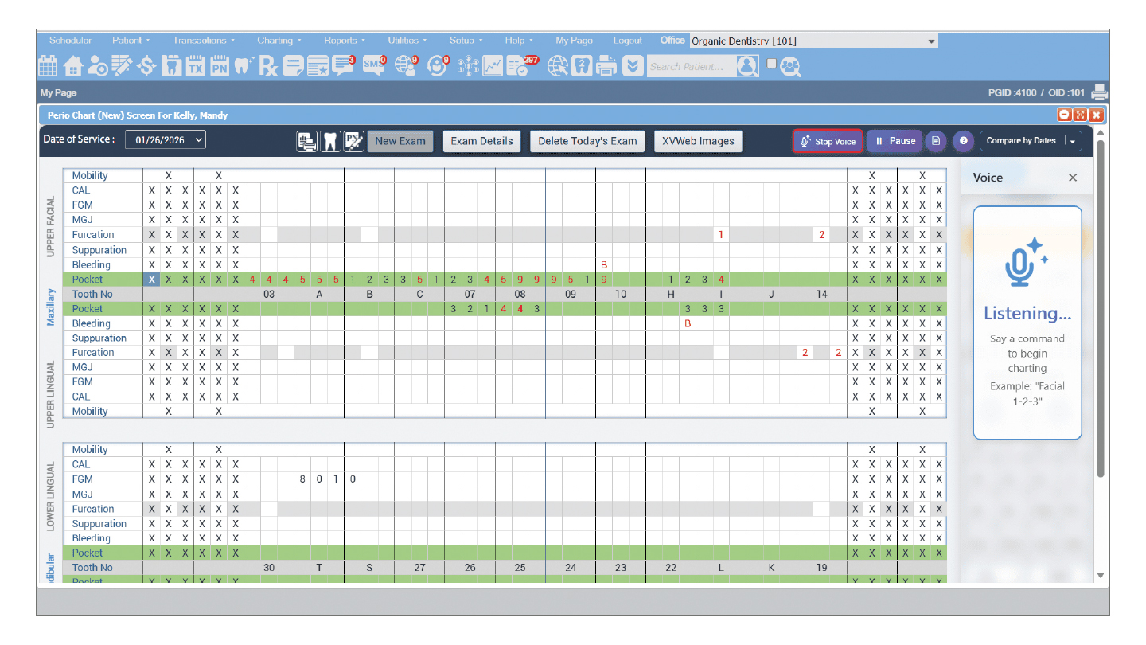Open the Reports menu
Viewport: 1146px width, 645px height.
(344, 41)
